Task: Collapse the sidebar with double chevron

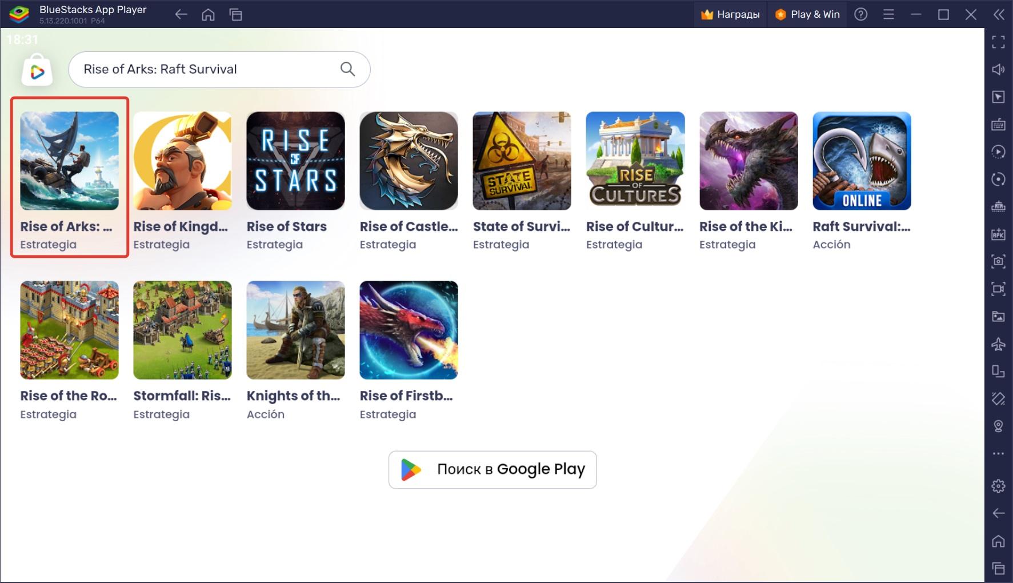Action: [x=999, y=14]
